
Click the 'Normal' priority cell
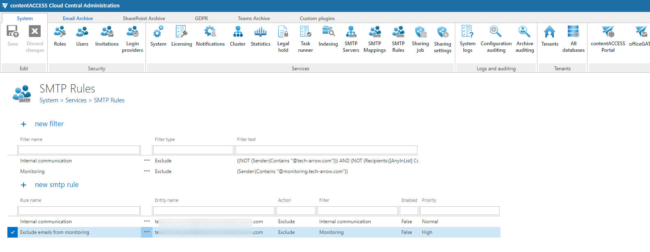coord(430,222)
